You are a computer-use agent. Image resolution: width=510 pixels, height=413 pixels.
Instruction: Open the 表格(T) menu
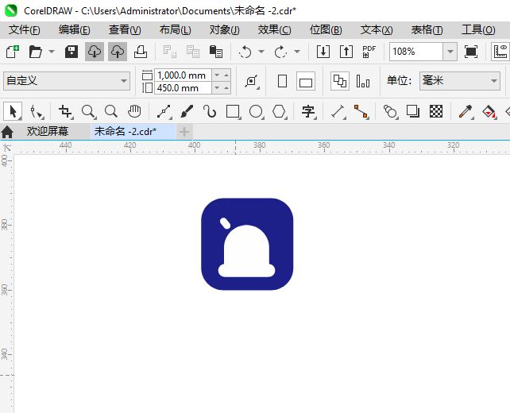point(427,30)
